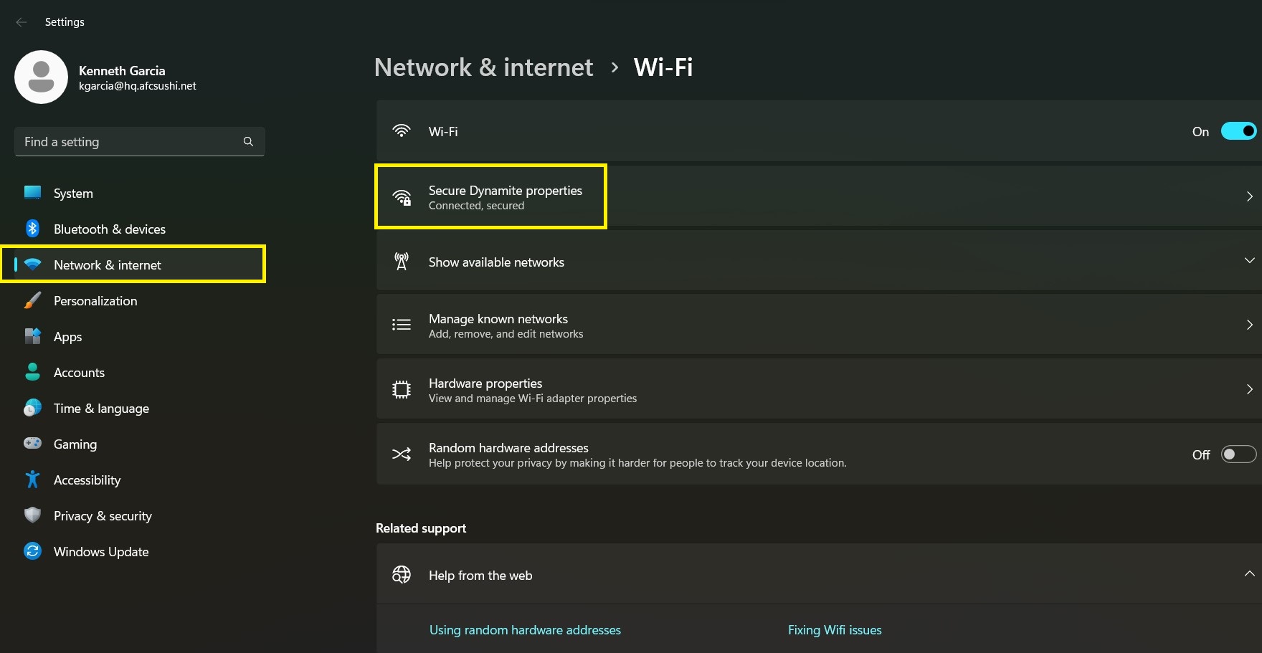Click Network & internet in the breadcrumb

483,67
